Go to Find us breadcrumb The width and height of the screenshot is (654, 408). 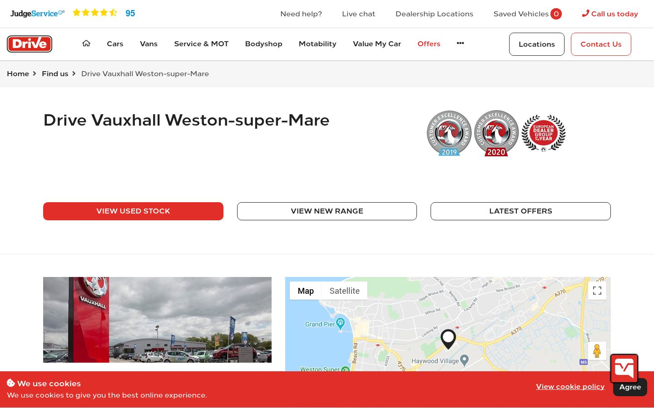point(55,74)
